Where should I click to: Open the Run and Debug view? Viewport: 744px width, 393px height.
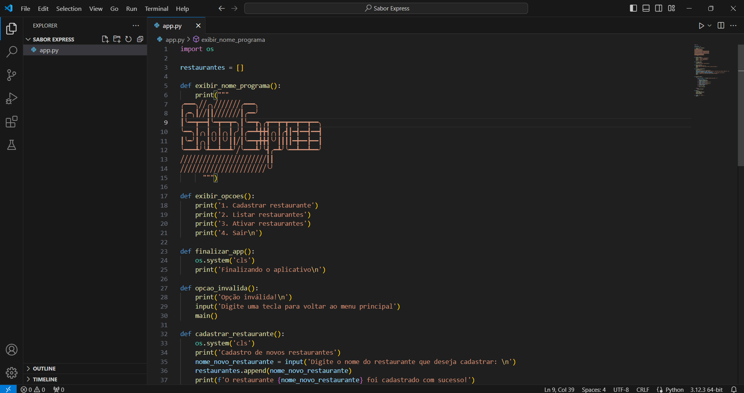point(12,98)
